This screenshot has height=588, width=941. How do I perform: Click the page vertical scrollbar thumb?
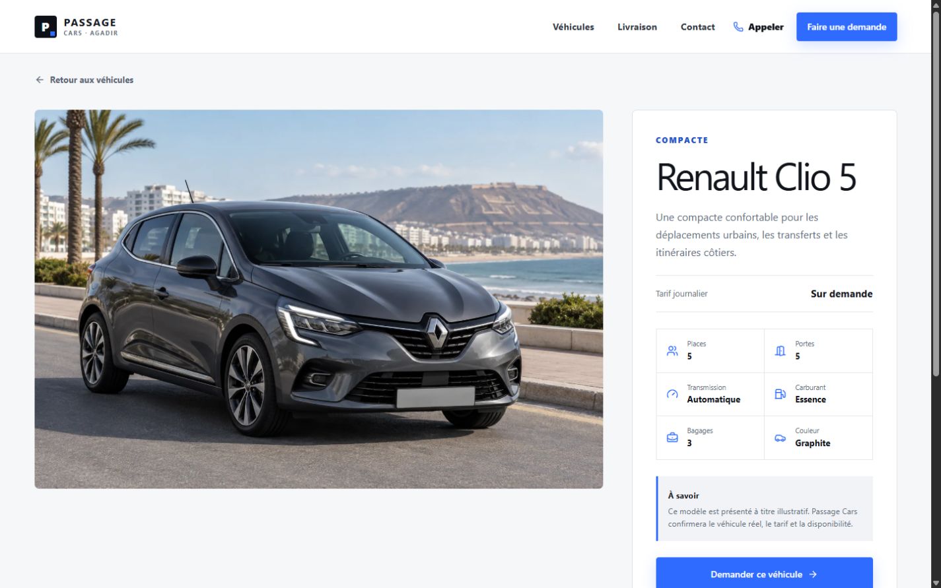(935, 195)
